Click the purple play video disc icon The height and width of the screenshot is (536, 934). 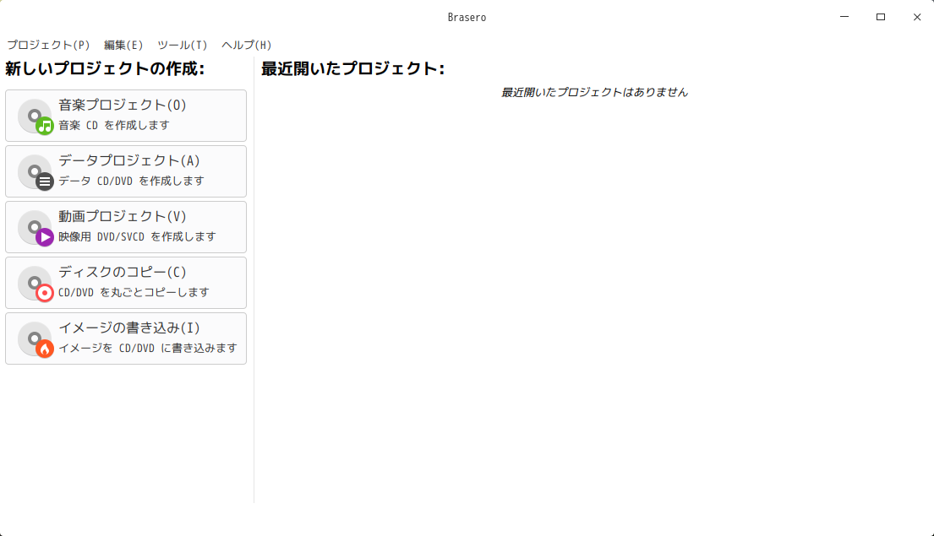(36, 228)
